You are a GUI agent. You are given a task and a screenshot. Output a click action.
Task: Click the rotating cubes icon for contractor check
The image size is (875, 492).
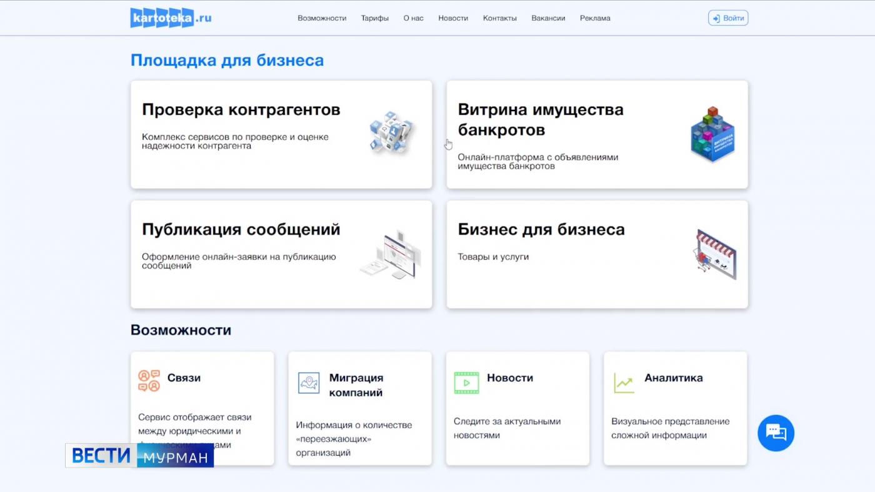click(x=391, y=132)
